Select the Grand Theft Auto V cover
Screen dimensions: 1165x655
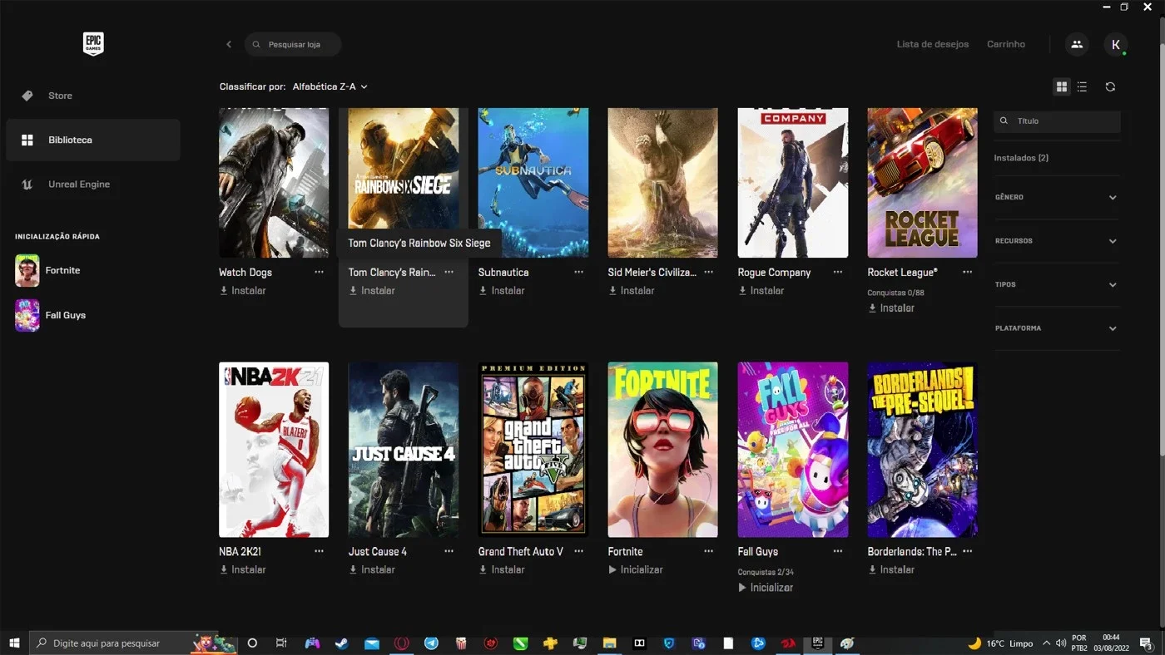(533, 450)
